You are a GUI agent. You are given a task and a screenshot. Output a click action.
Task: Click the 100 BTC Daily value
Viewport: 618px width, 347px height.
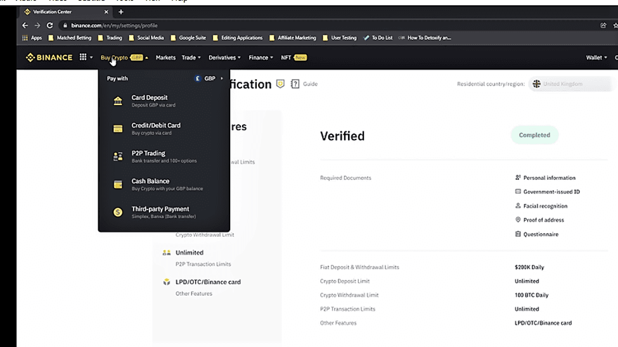531,295
